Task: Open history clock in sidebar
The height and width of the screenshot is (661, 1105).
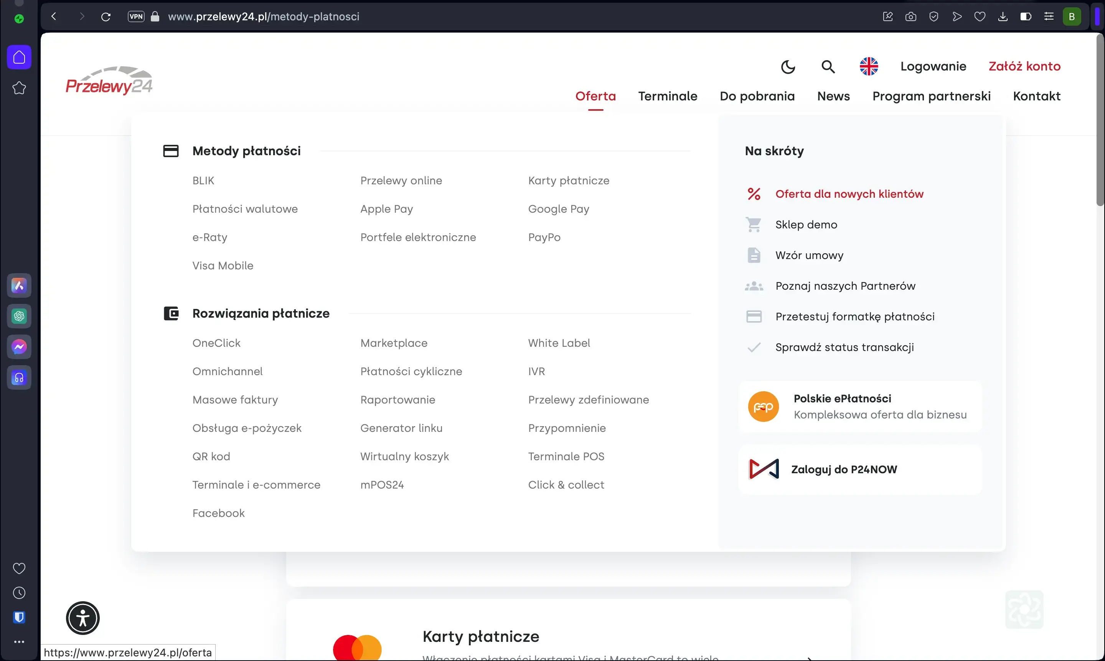Action: (x=19, y=593)
